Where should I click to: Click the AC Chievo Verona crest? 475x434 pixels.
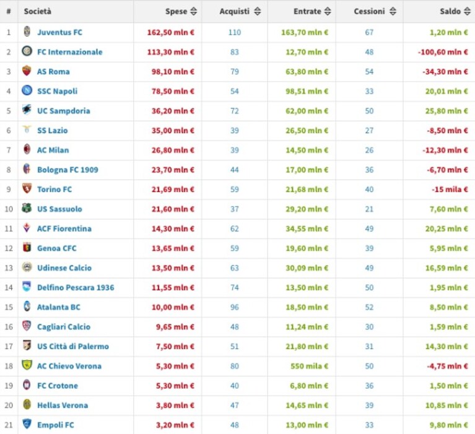pos(27,365)
